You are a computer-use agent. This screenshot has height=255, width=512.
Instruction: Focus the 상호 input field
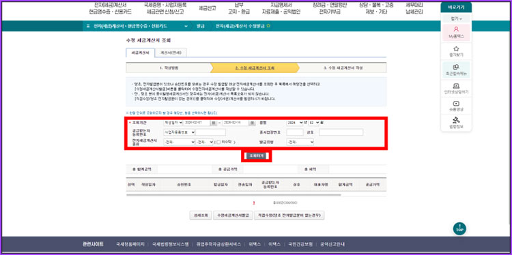coord(341,132)
